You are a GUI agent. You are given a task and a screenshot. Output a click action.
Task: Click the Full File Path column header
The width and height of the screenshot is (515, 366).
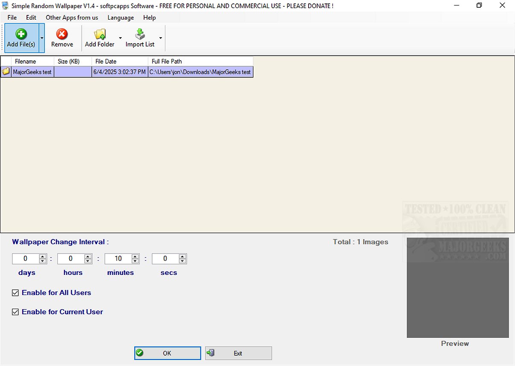(200, 62)
